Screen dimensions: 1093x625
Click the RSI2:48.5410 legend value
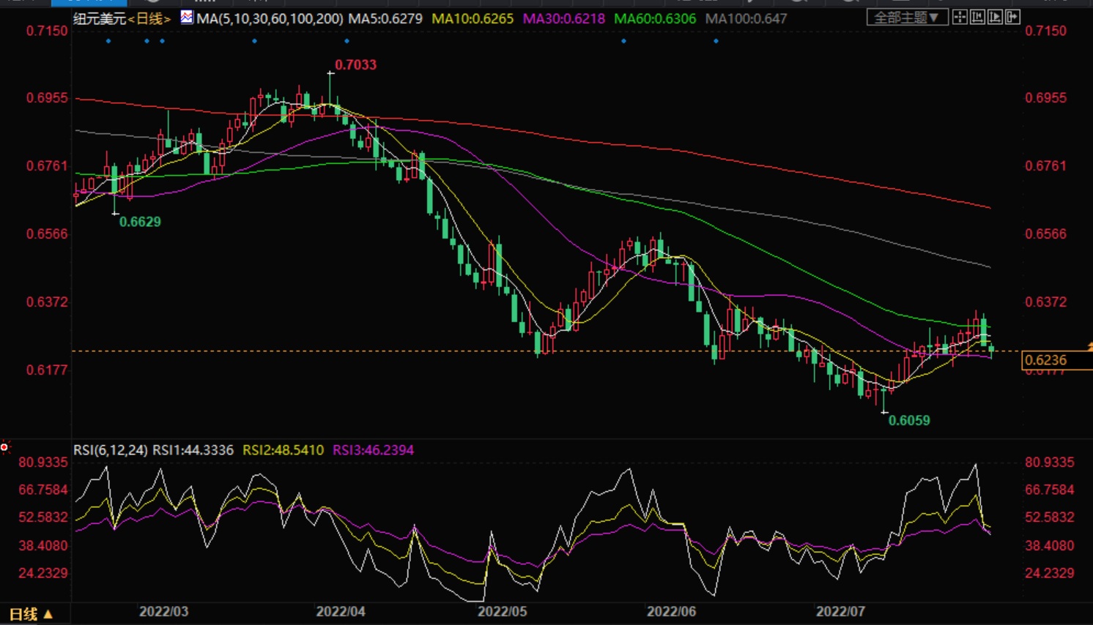click(x=283, y=450)
